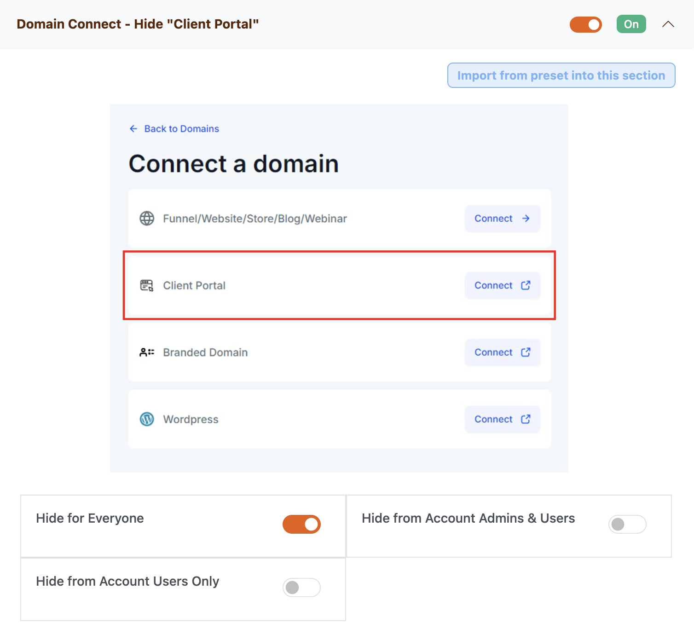Screen dimensions: 694x634
Task: Click the Hide from Account Users Only label
Action: 127,582
